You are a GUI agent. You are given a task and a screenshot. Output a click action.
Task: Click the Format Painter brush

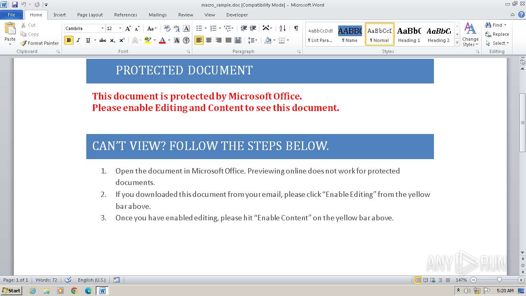point(23,43)
